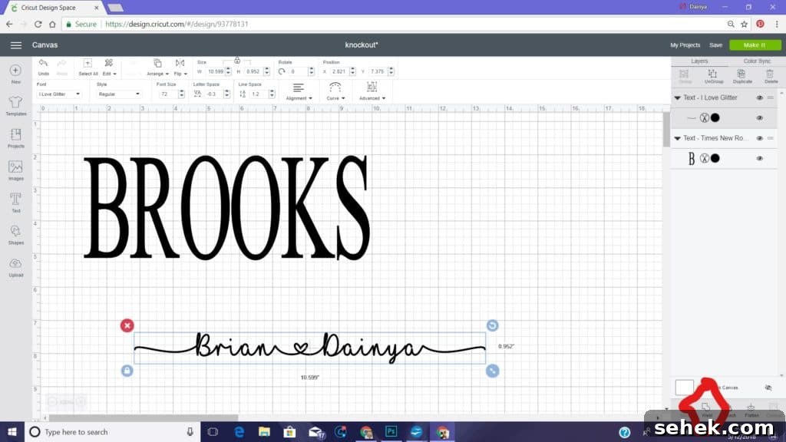The height and width of the screenshot is (442, 786).
Task: Switch to the Color Sync tab
Action: coord(756,61)
